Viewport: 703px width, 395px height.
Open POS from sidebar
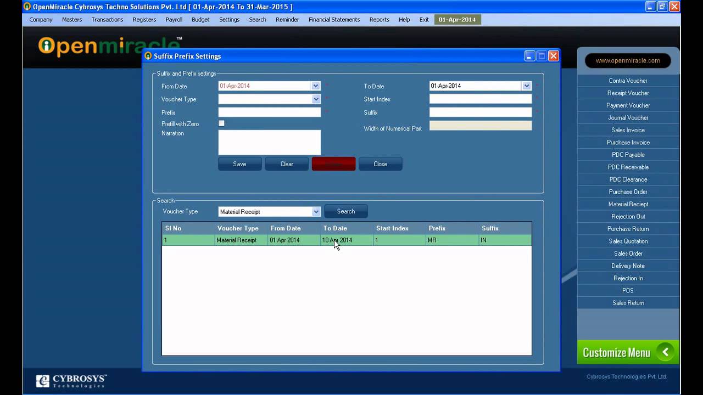[x=628, y=291]
